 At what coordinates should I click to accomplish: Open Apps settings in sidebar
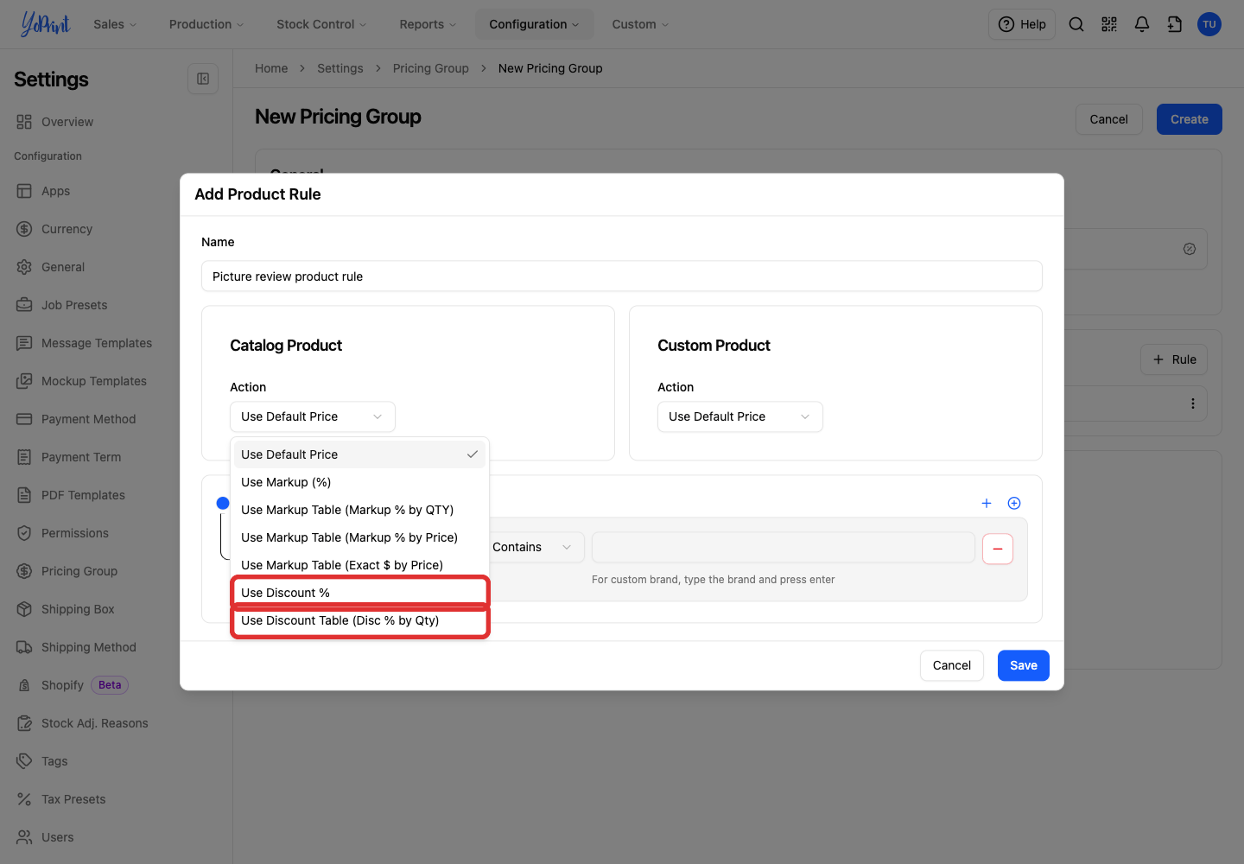click(56, 191)
